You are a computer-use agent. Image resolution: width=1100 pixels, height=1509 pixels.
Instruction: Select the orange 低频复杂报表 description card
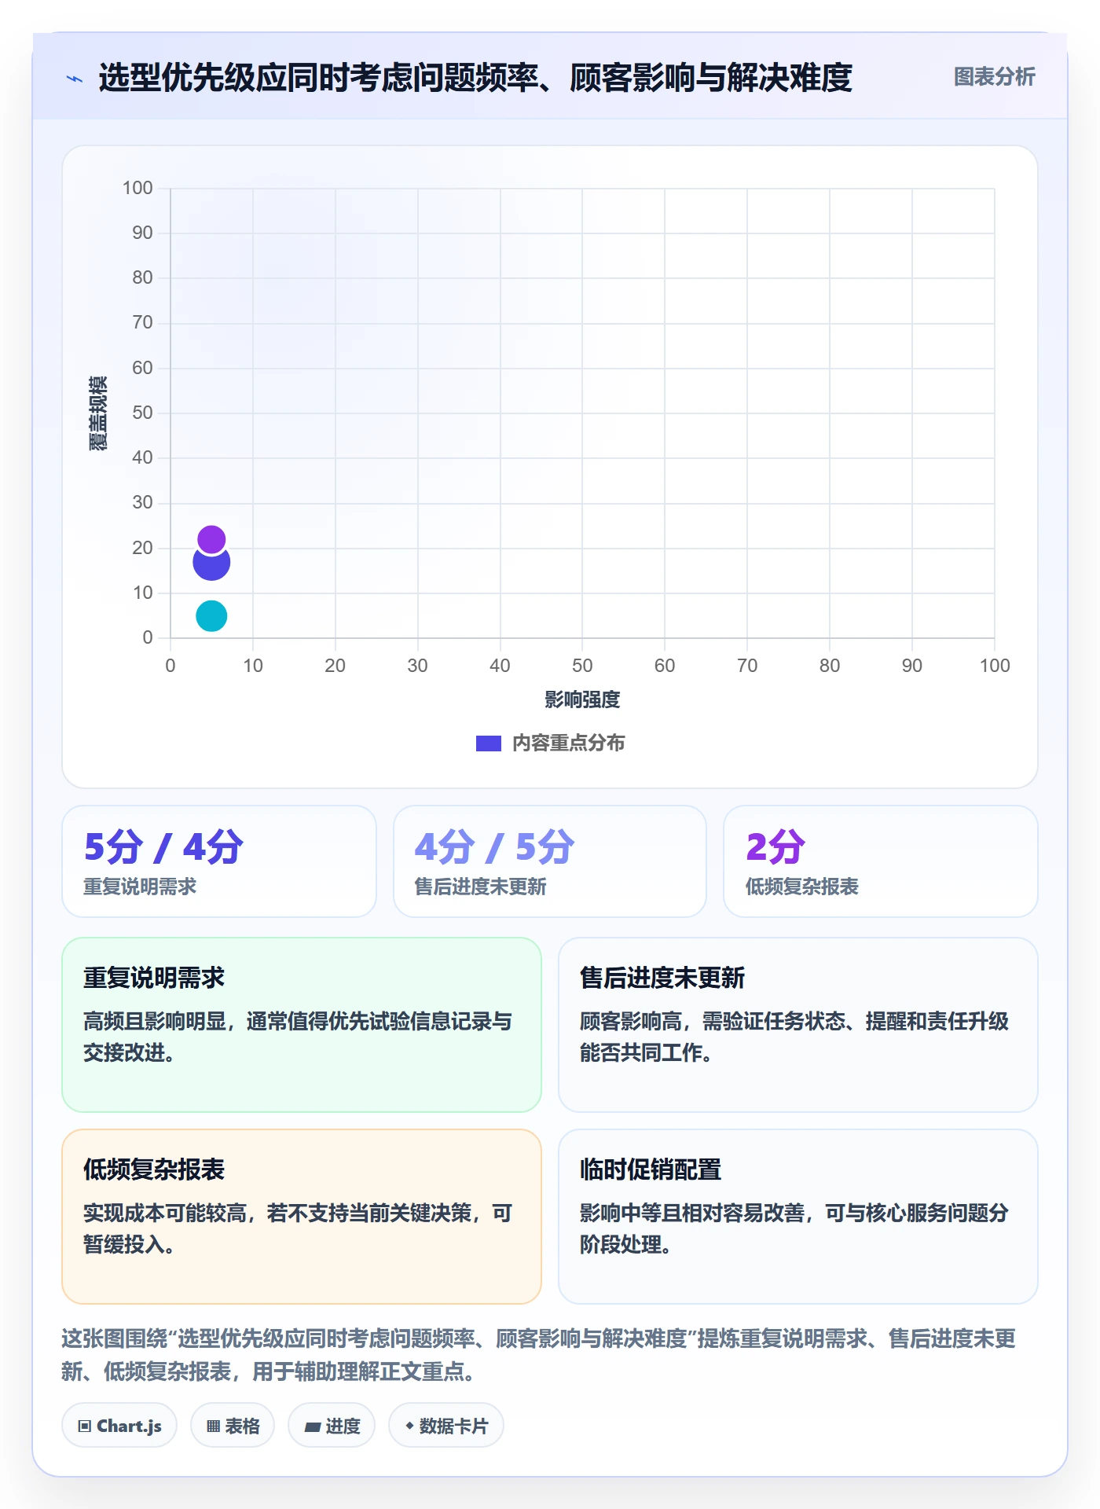click(x=302, y=1217)
